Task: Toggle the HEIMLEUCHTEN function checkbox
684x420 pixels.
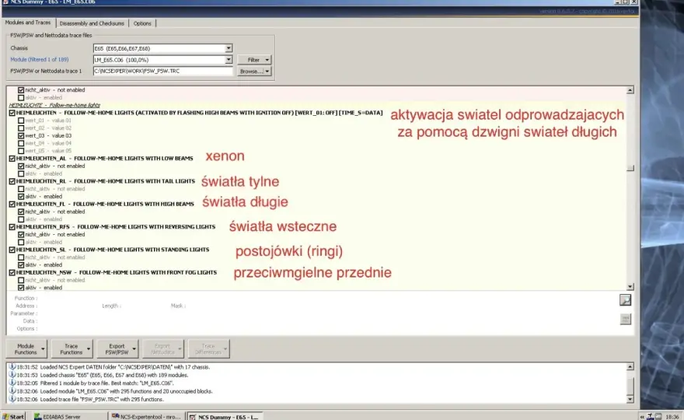Action: (x=12, y=113)
